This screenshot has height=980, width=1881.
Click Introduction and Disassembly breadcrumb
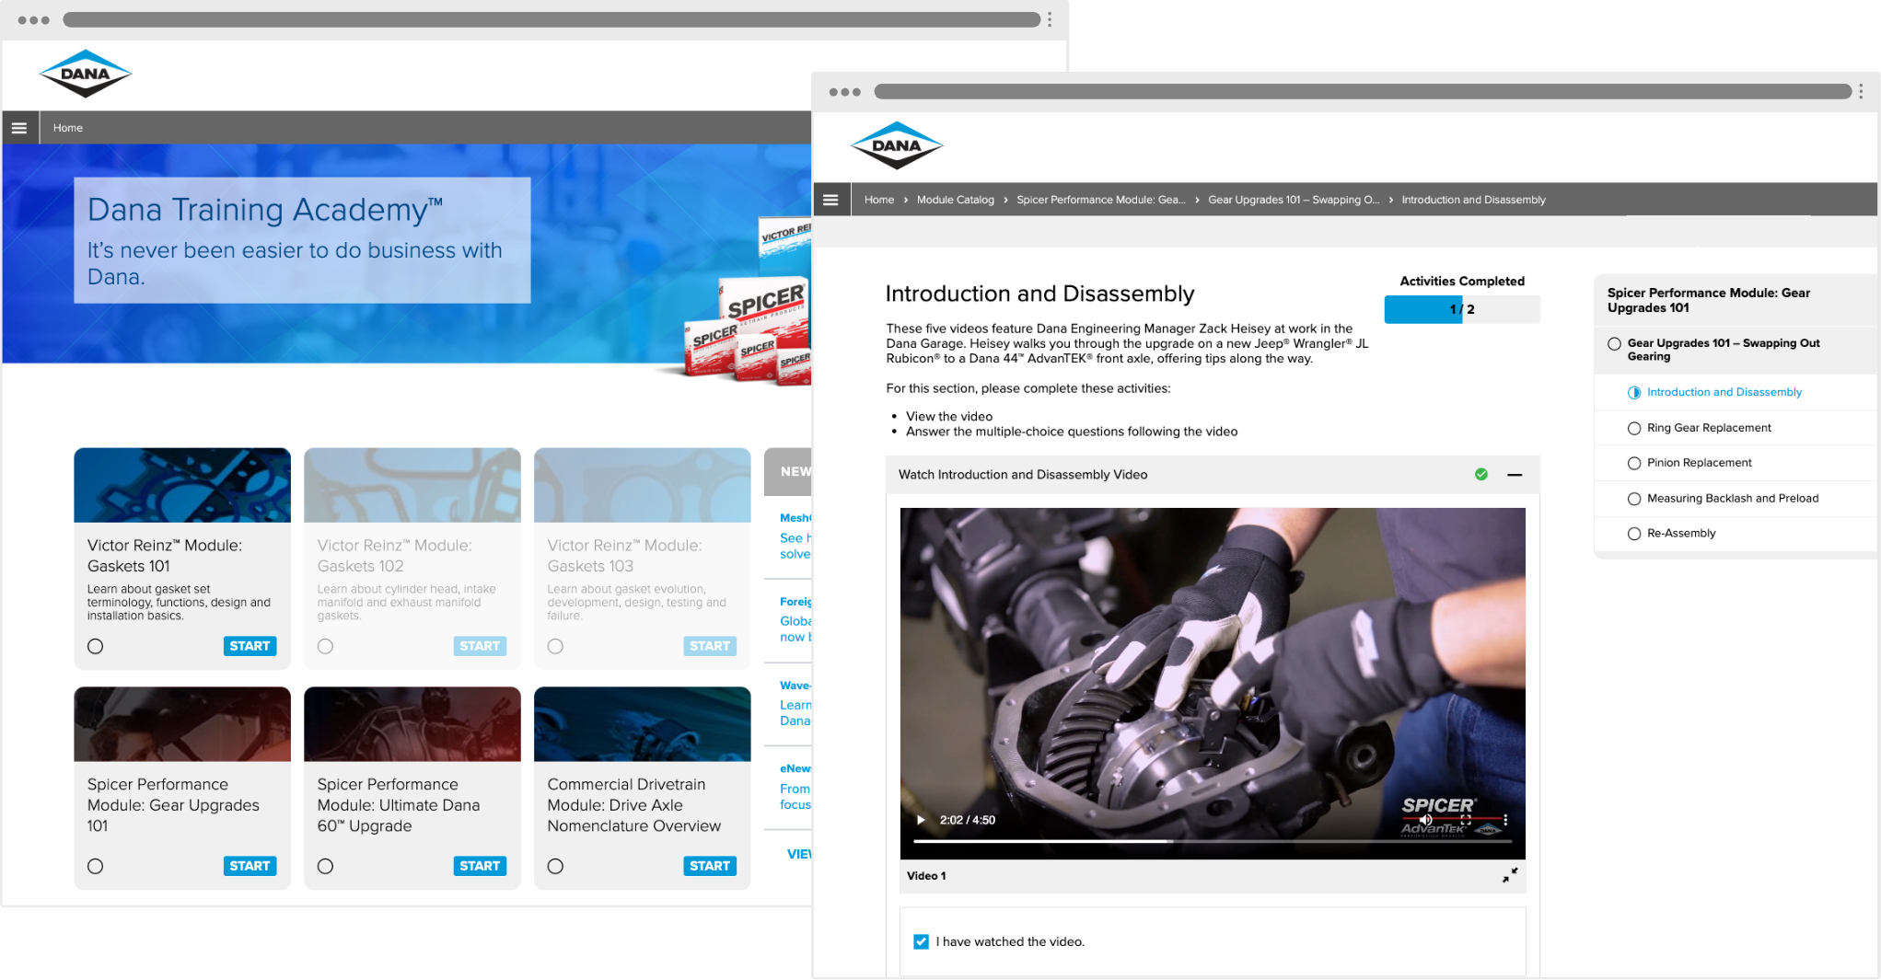(x=1473, y=200)
